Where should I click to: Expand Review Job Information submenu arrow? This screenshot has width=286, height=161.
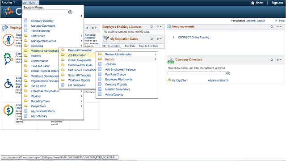coord(156,54)
